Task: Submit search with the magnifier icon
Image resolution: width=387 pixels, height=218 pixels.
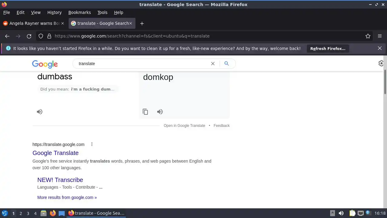Action: pyautogui.click(x=226, y=63)
